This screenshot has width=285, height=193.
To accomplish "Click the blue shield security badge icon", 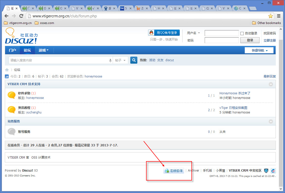I will click(266, 171).
